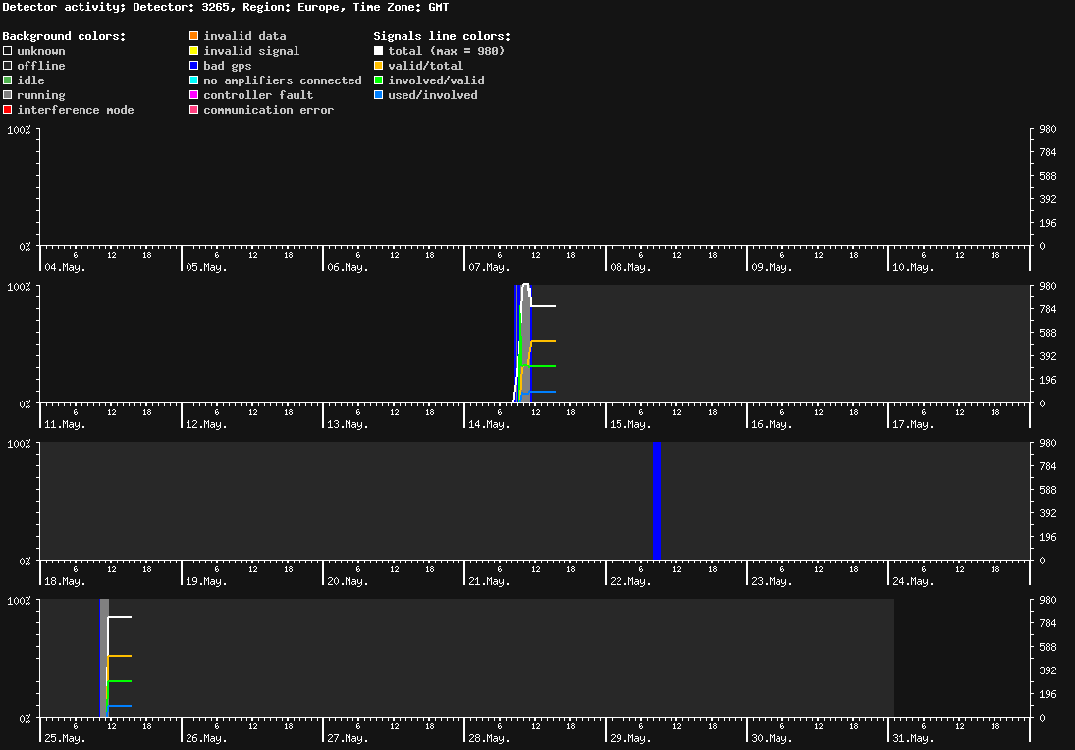Screen dimensions: 1075x750
Task: Click the blue used/involved line on 14 May
Action: [542, 392]
